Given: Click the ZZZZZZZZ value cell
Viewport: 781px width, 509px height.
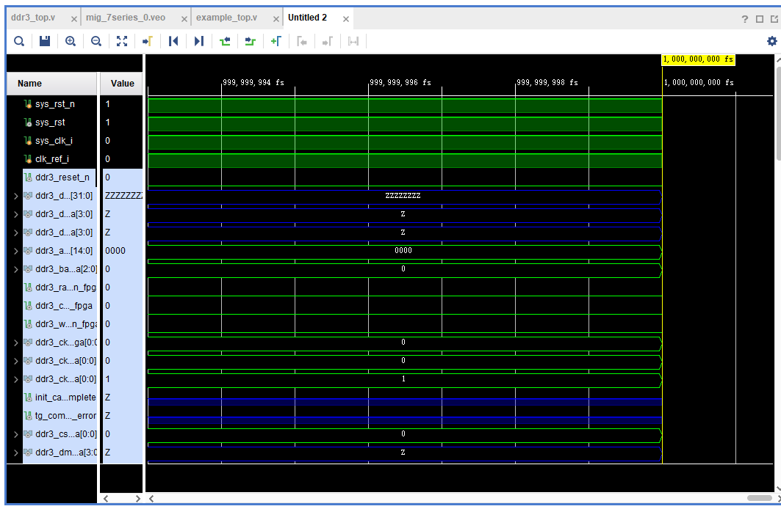Looking at the screenshot, I should (x=123, y=196).
